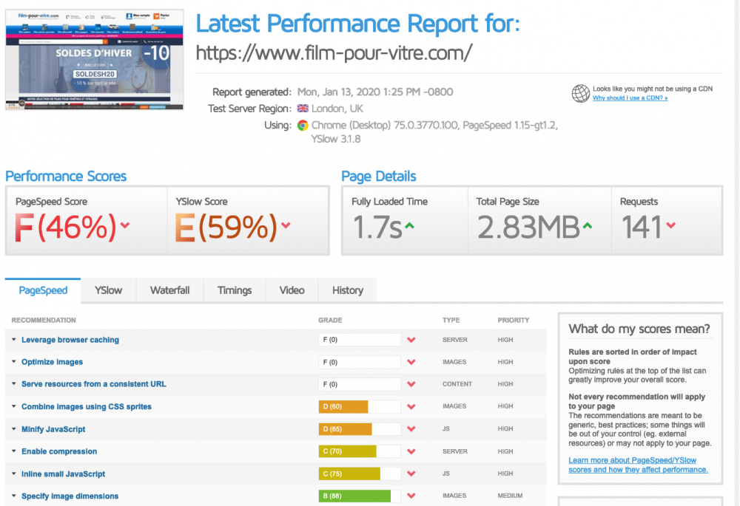Open the Timings tab

point(235,290)
